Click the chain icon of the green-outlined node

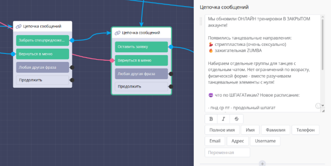tap(117, 33)
